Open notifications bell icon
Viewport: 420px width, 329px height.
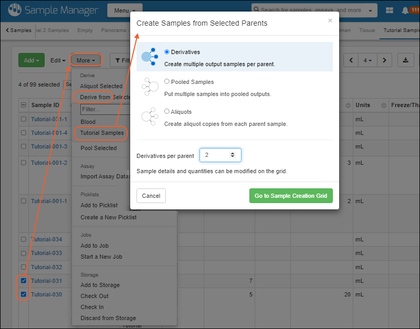point(405,10)
